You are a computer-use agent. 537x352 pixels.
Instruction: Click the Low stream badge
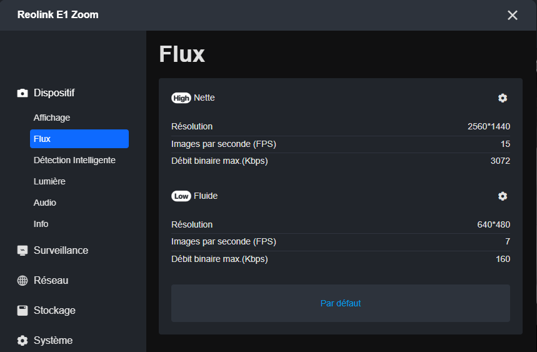pyautogui.click(x=181, y=196)
